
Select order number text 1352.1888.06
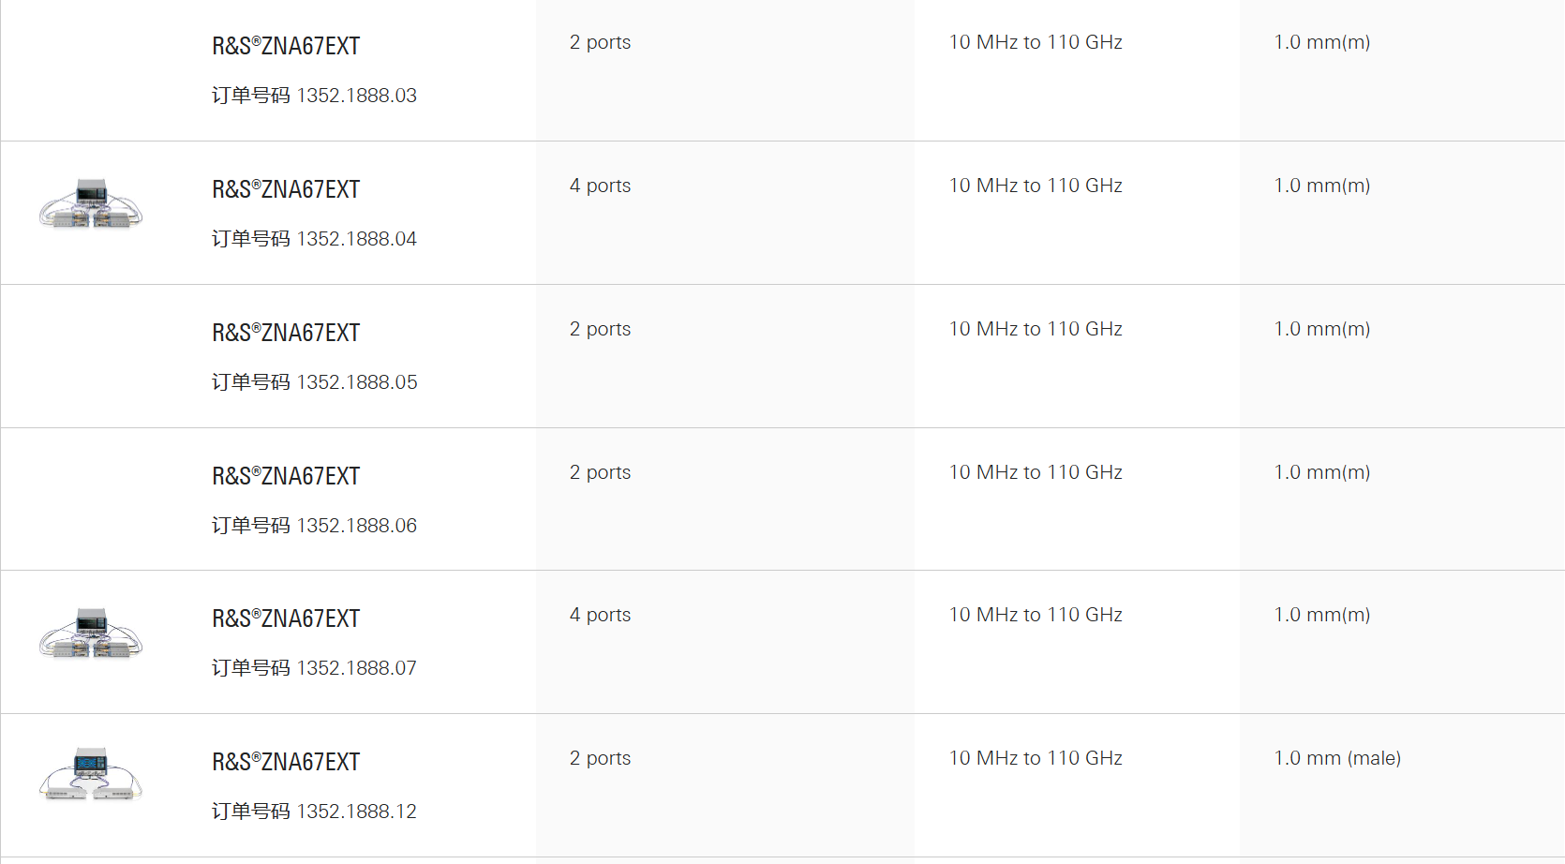(357, 526)
